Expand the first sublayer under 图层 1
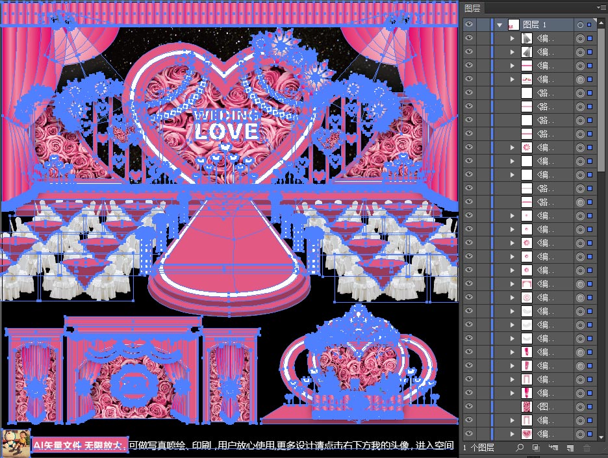This screenshot has height=458, width=608. tap(513, 38)
